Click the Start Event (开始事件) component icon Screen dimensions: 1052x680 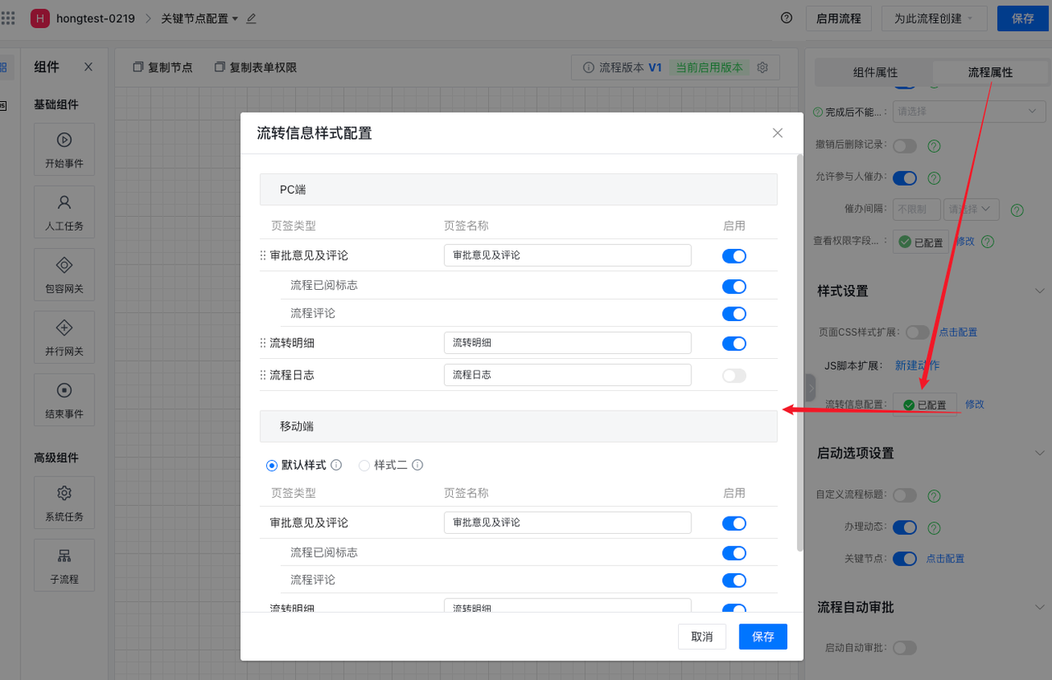(x=64, y=140)
